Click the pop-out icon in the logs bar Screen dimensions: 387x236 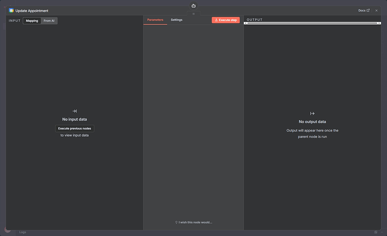[x=376, y=232]
